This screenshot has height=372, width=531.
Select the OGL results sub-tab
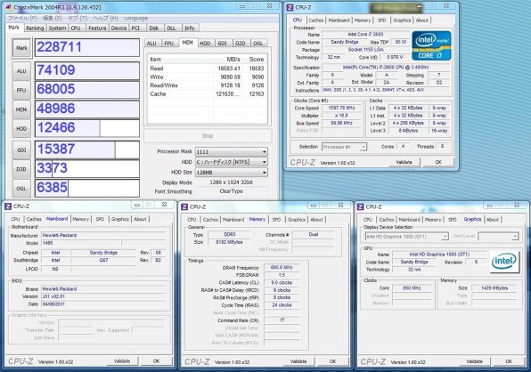pos(258,44)
